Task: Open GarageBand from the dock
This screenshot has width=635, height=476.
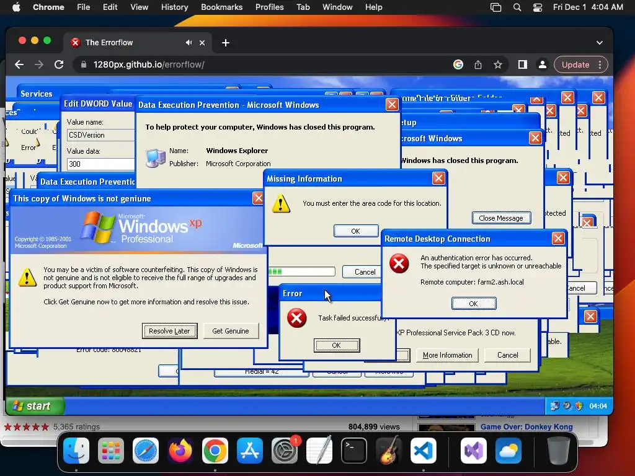Action: (x=389, y=451)
